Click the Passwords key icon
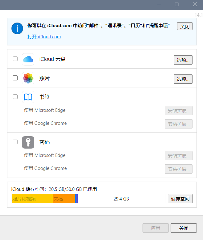 28,142
